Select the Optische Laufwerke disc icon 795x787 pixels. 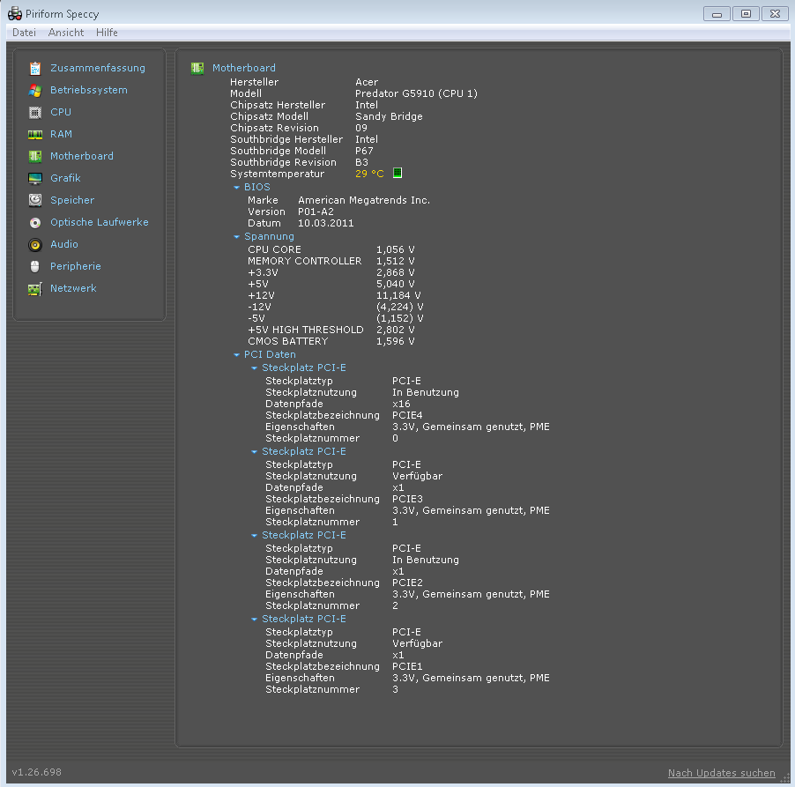pos(35,223)
